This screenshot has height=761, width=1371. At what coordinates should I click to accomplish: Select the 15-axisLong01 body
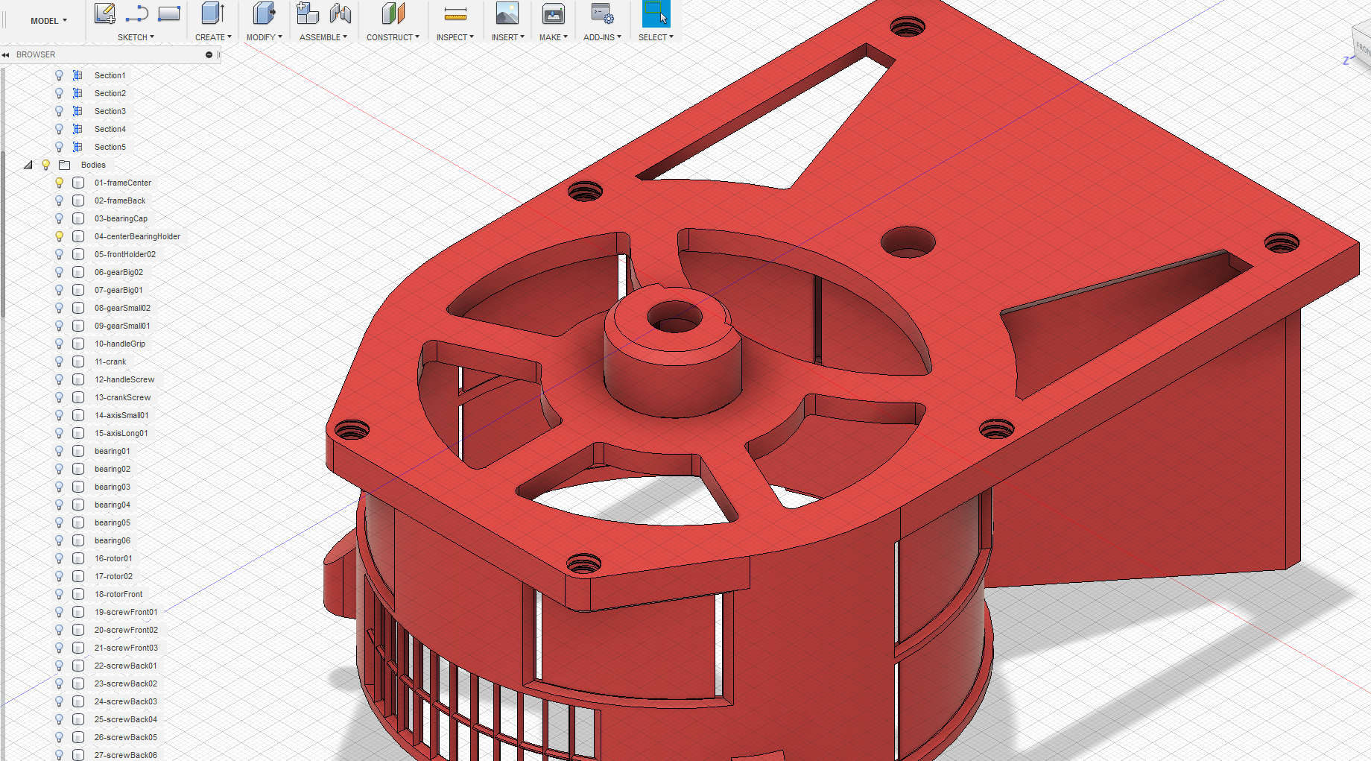tap(121, 433)
